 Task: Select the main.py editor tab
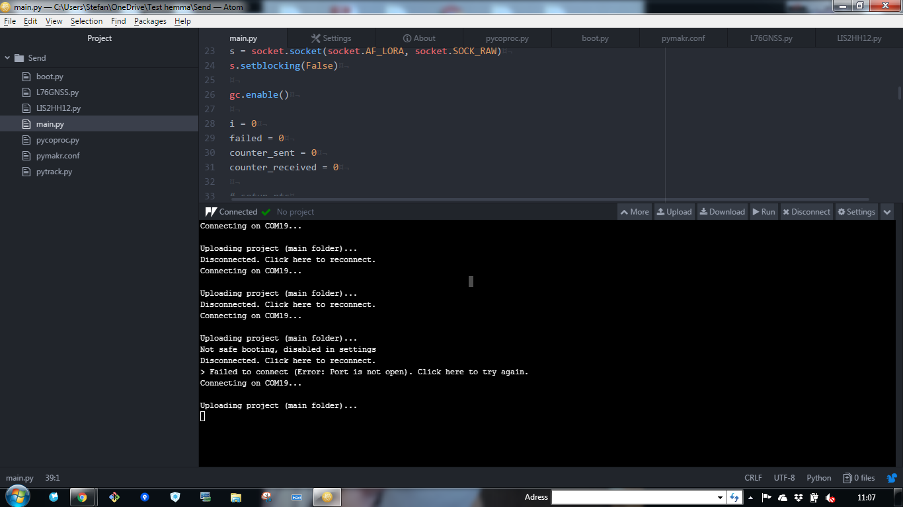click(x=243, y=38)
